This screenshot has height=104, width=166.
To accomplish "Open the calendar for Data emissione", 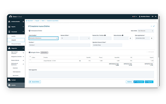I will tap(131, 38).
